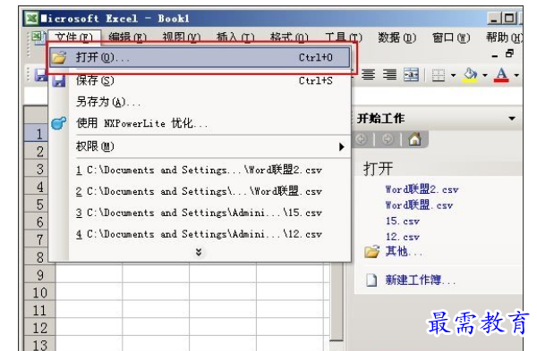Click the align right toolbar icon
This screenshot has width=537, height=351.
point(389,74)
